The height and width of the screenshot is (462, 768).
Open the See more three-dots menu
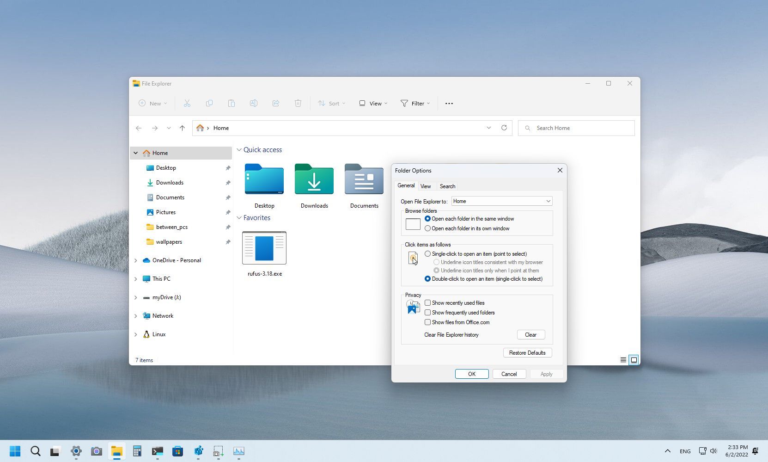449,104
